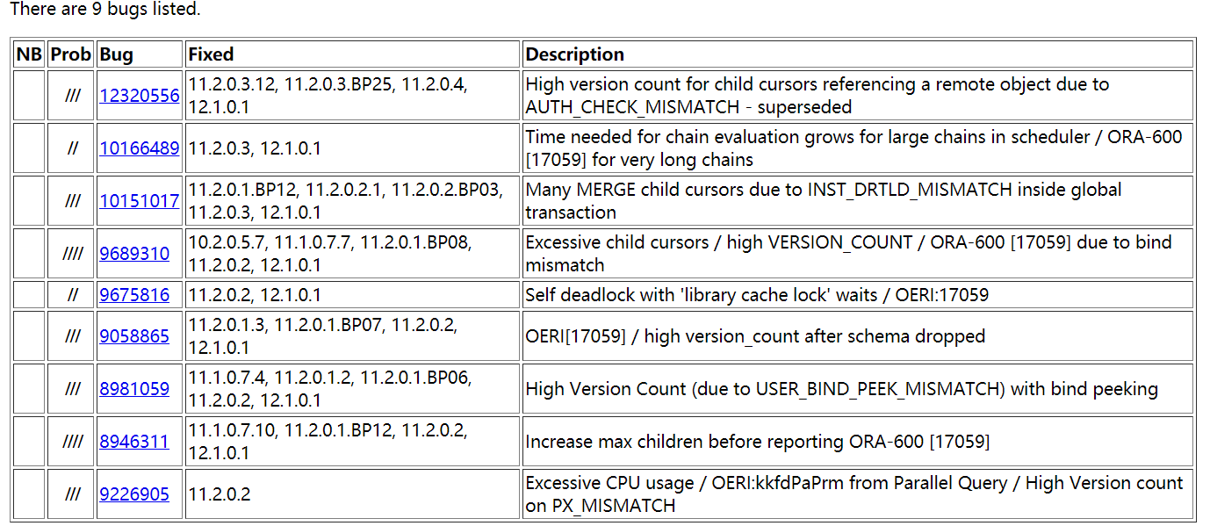The image size is (1210, 526).
Task: Open bug 10166489 link
Action: (140, 148)
